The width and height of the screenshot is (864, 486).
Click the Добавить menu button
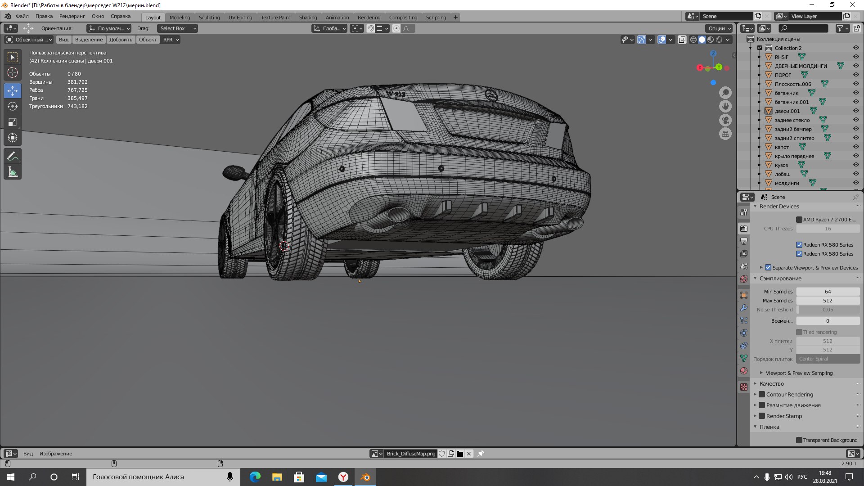tap(121, 40)
